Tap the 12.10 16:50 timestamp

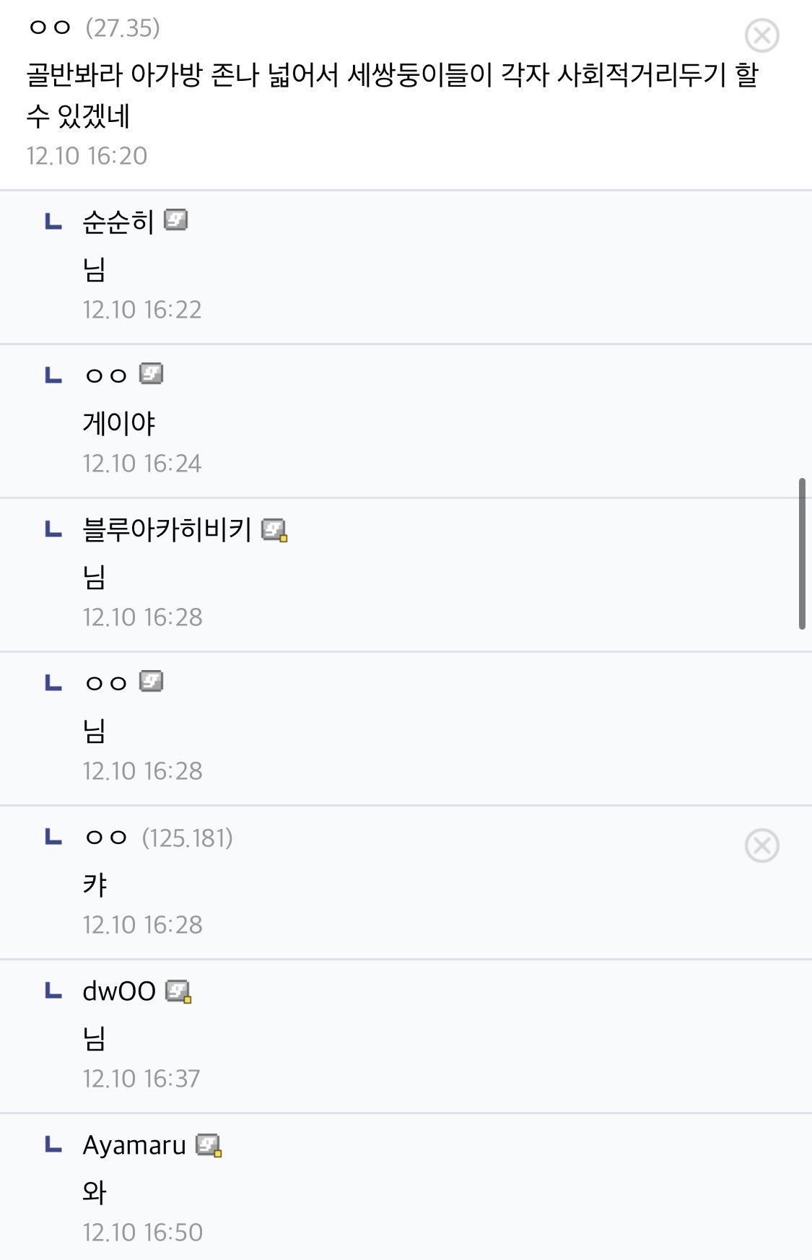click(x=142, y=1232)
